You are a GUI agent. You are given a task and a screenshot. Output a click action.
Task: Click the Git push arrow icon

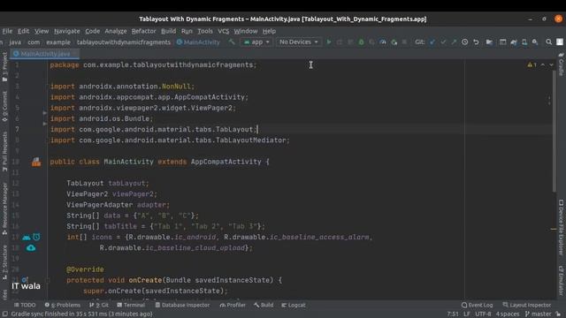tap(454, 42)
